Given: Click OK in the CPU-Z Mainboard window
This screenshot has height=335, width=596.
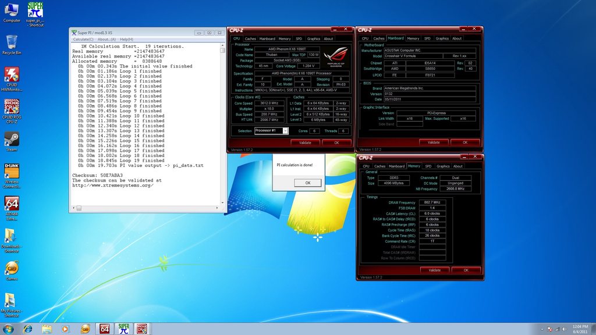Looking at the screenshot, I should [465, 142].
